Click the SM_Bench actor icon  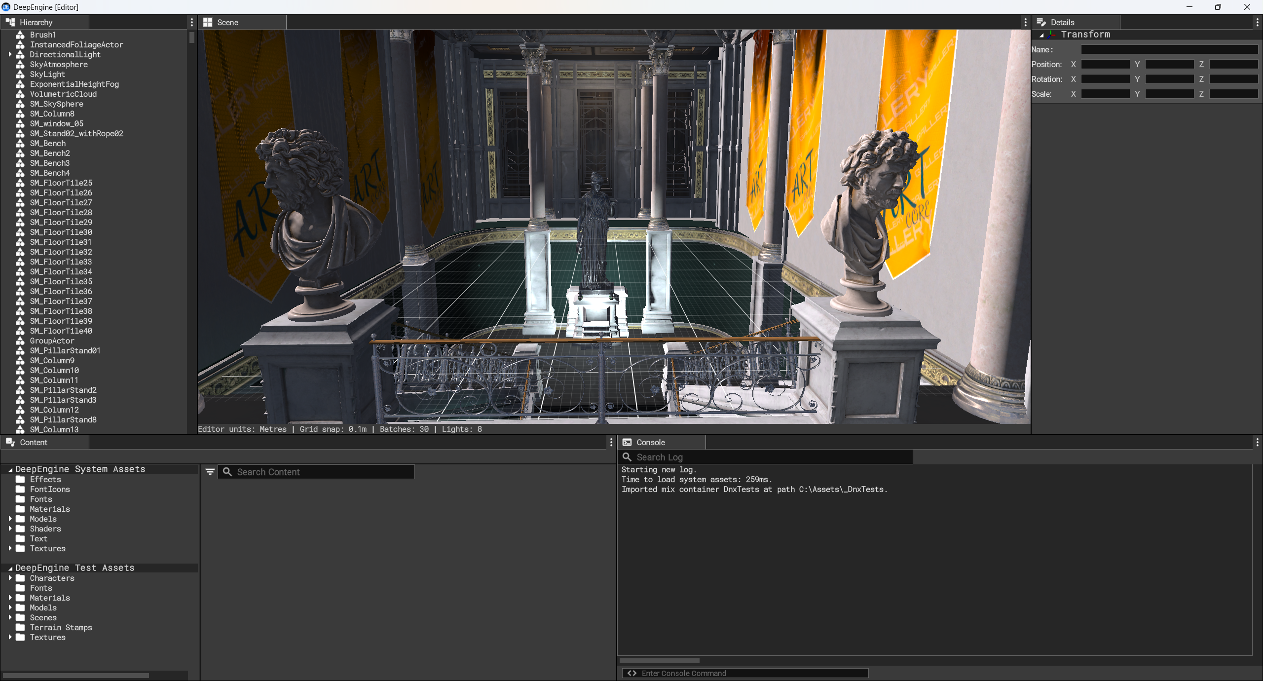[20, 143]
